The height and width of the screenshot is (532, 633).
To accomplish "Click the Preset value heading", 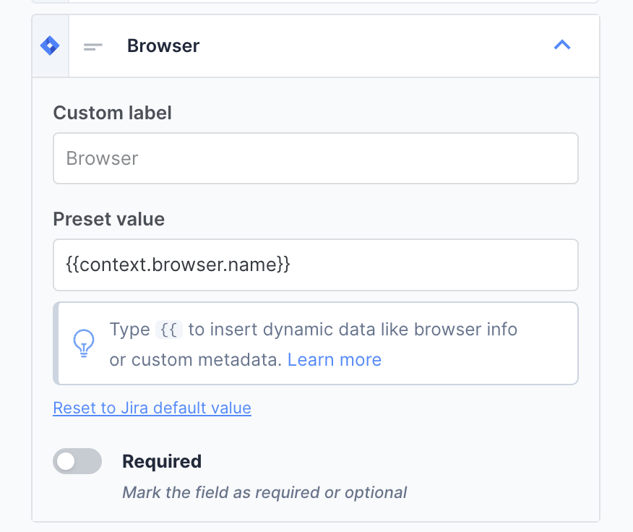I will pyautogui.click(x=109, y=219).
